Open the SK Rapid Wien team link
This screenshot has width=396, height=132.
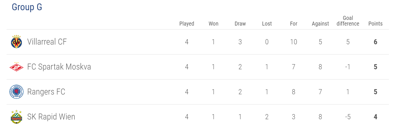coord(51,117)
